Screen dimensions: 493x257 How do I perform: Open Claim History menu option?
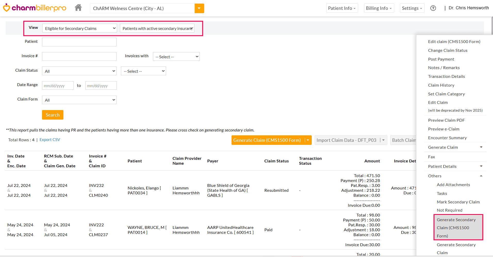coord(441,85)
